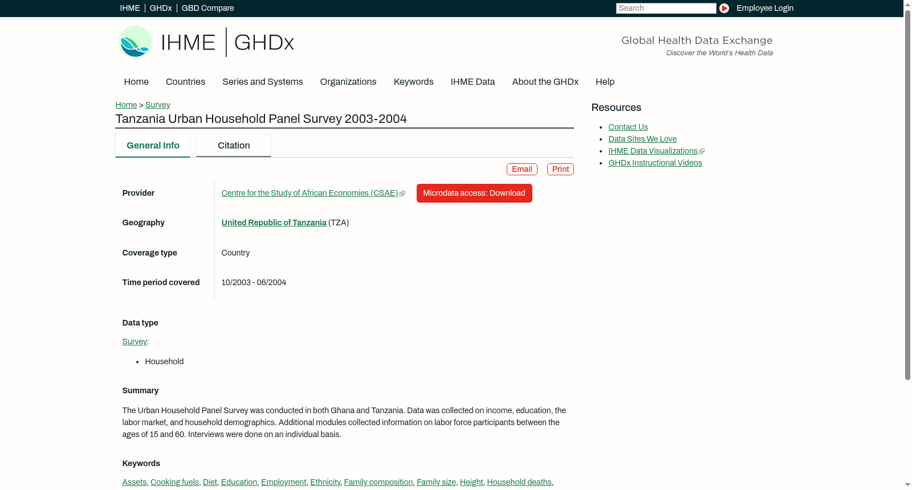Image resolution: width=912 pixels, height=490 pixels.
Task: Open Series and Systems menu
Action: pos(263,82)
